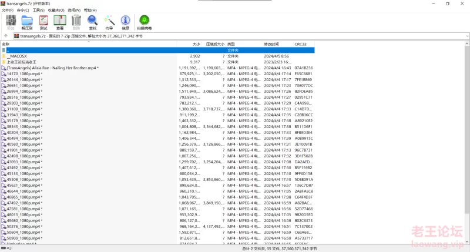Image resolution: width=470 pixels, height=252 pixels.
Task: Sort by the 修改时间 modified column header
Action: click(x=277, y=44)
